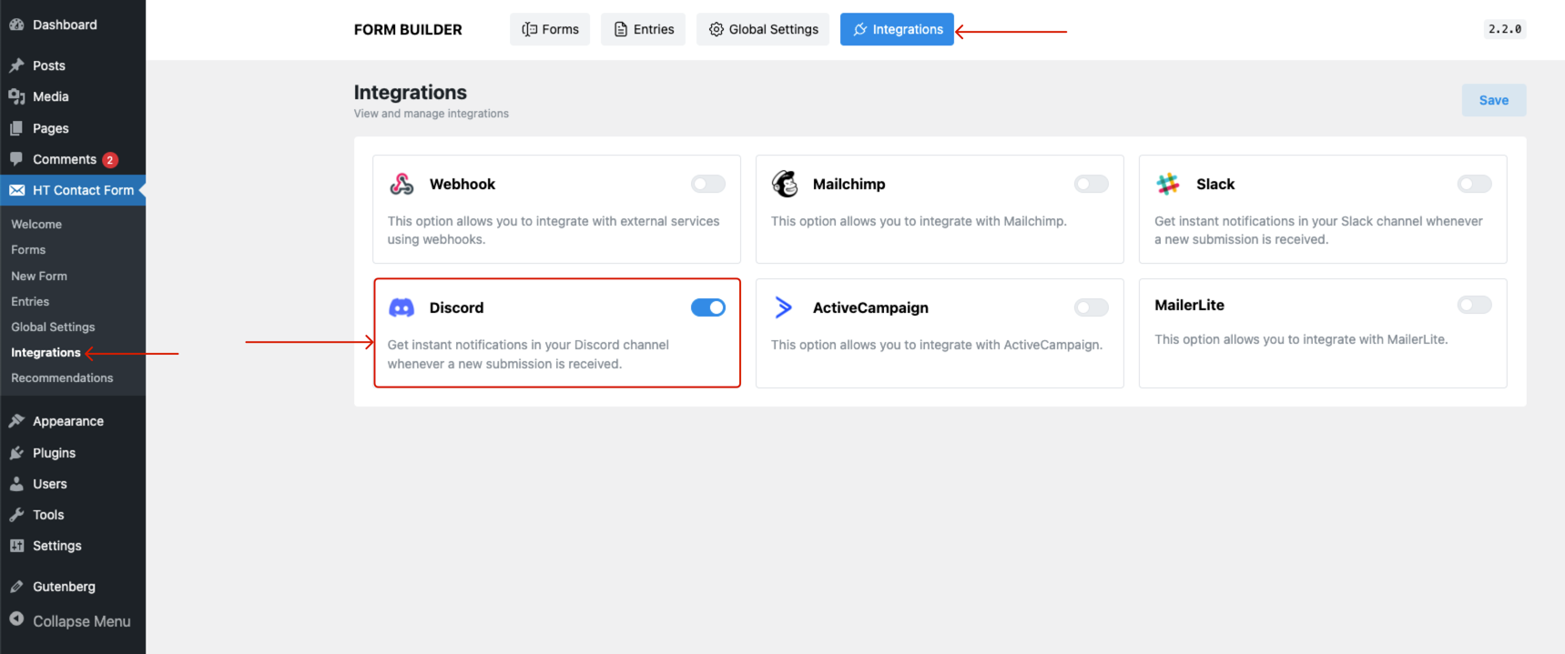This screenshot has width=1565, height=654.
Task: Go to the Posts menu
Action: point(49,65)
